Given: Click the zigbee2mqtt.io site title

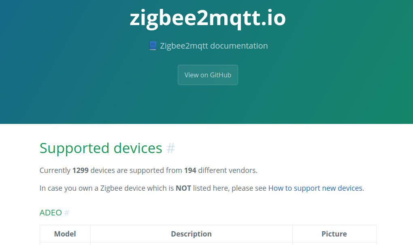Looking at the screenshot, I should coord(208,18).
